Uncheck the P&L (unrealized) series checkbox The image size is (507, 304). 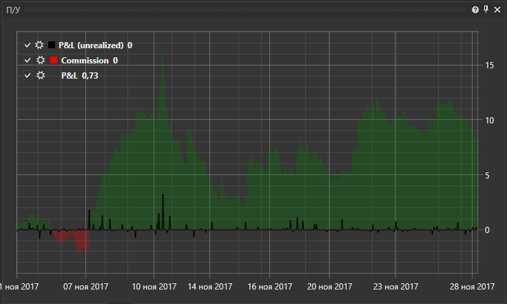[x=28, y=45]
